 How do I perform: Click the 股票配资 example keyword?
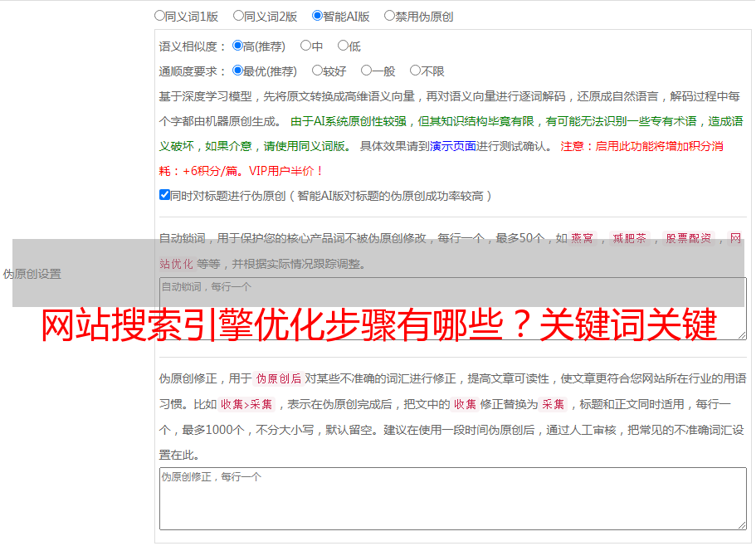point(689,238)
